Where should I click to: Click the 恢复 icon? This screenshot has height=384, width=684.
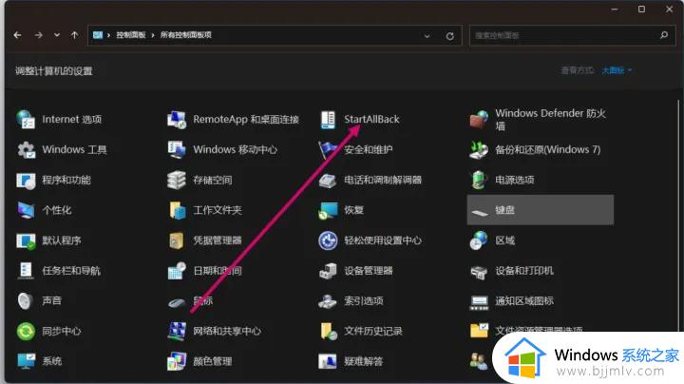click(328, 210)
